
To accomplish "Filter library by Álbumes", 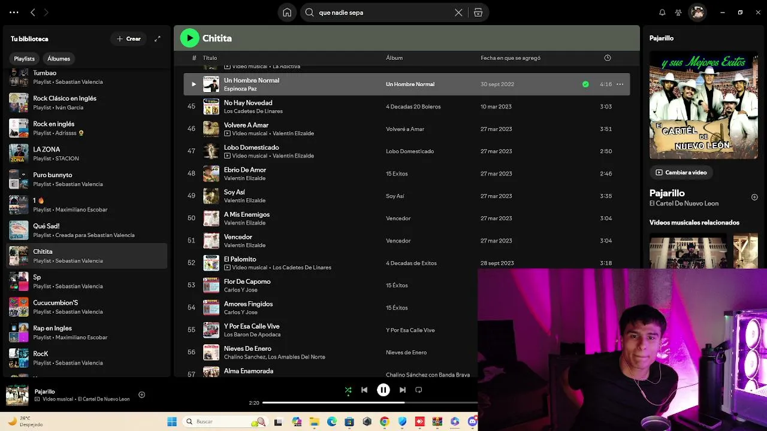I will click(59, 59).
